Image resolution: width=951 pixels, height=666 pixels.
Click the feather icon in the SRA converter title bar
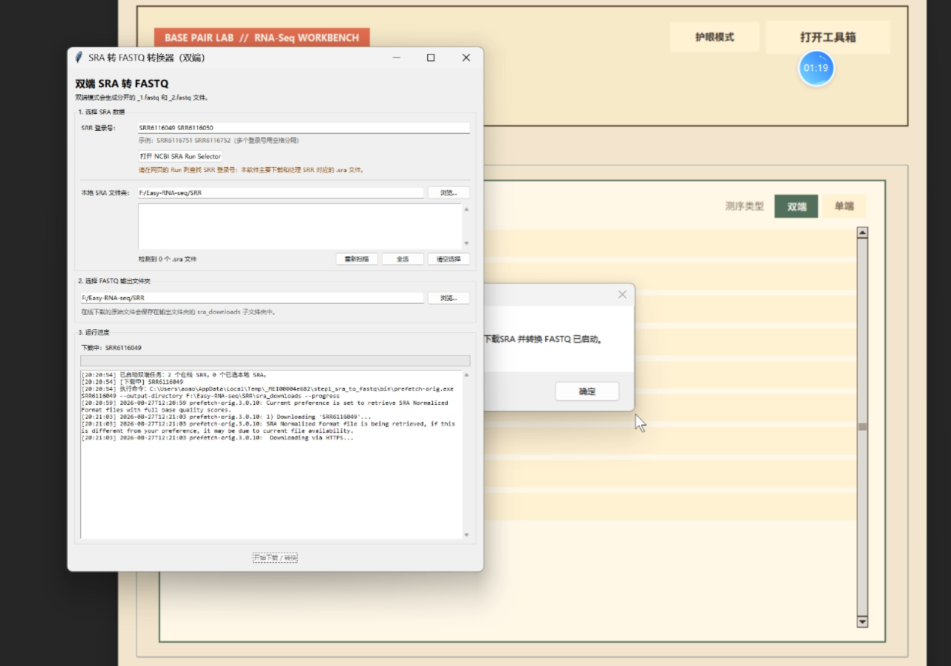(x=79, y=58)
